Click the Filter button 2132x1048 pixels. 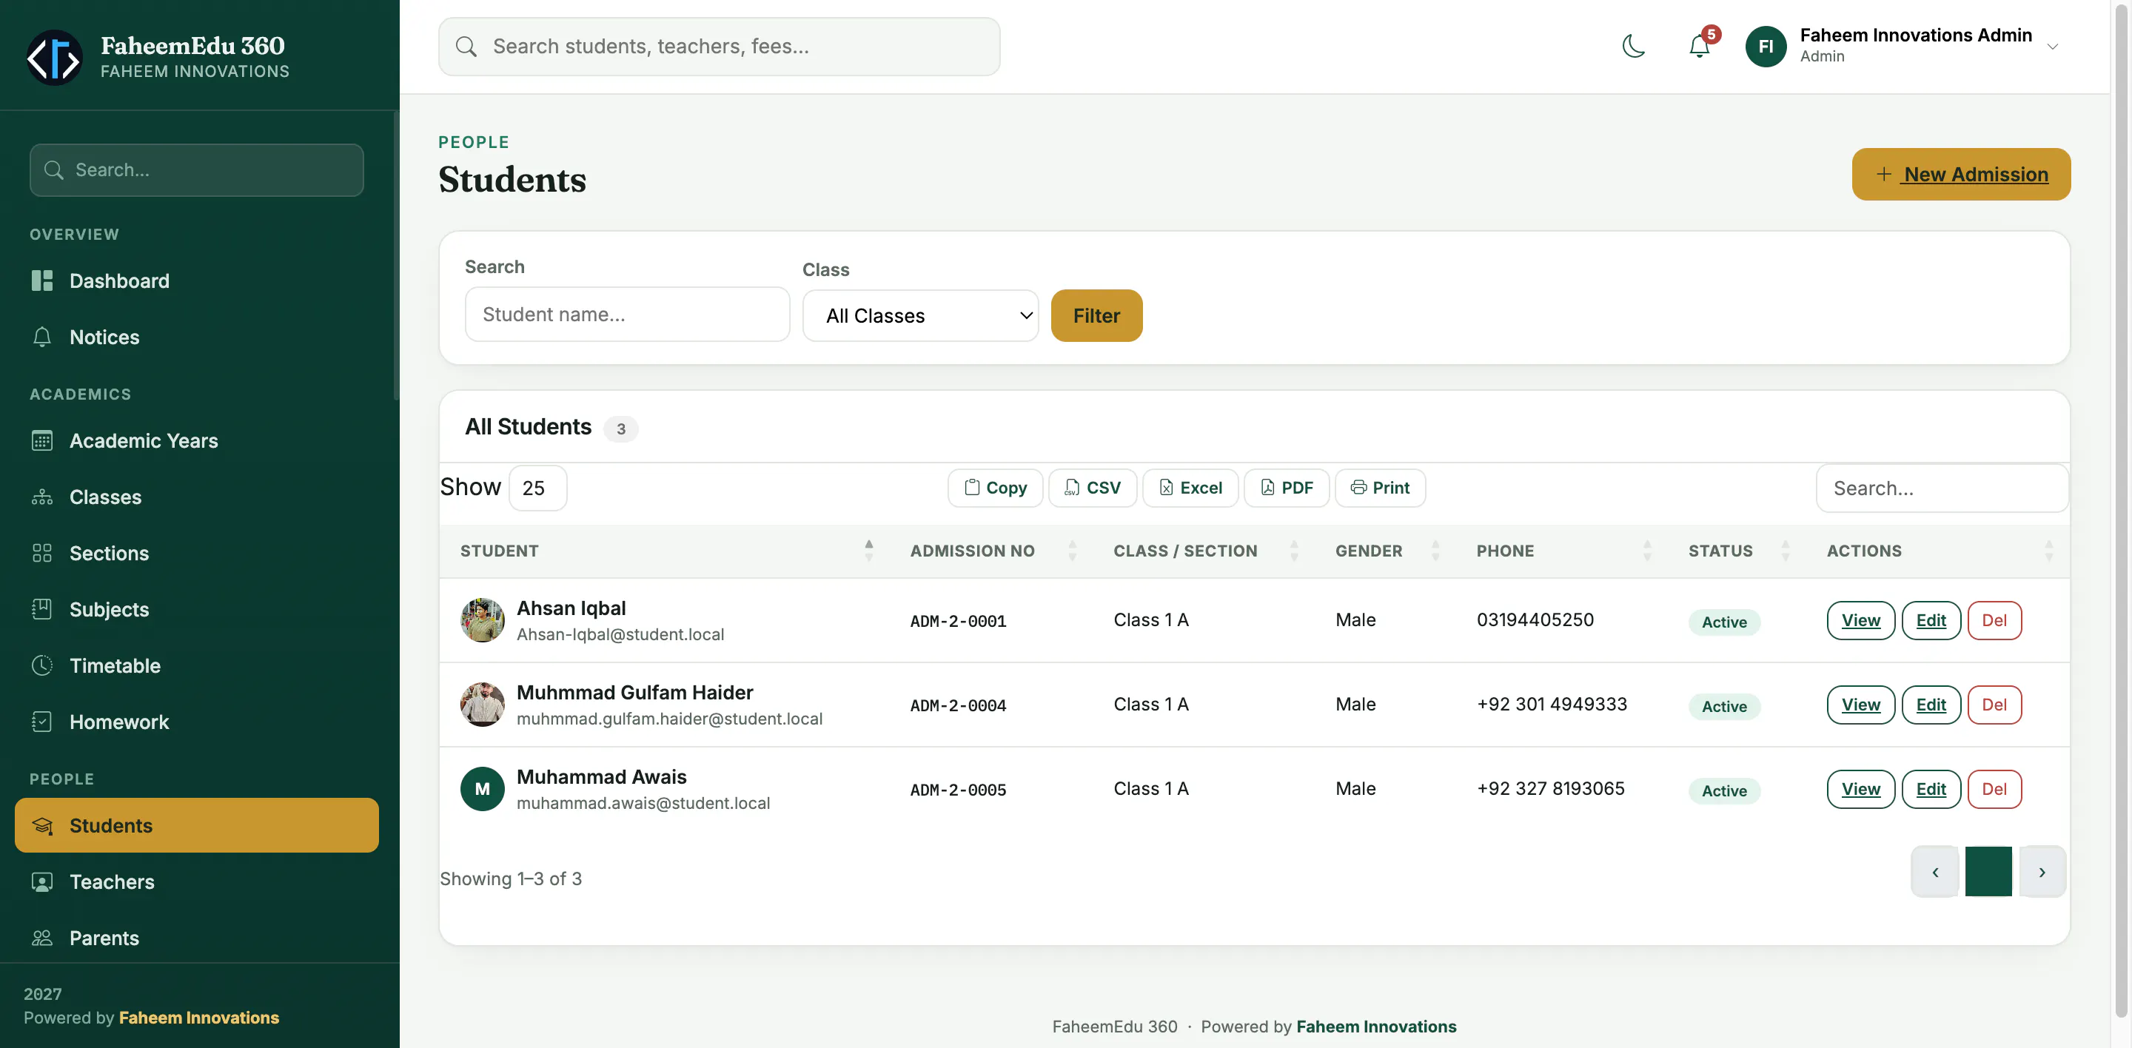coord(1096,316)
